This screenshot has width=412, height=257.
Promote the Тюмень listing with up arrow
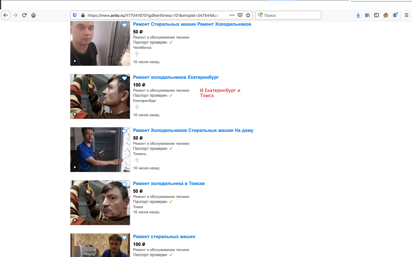pos(137,160)
